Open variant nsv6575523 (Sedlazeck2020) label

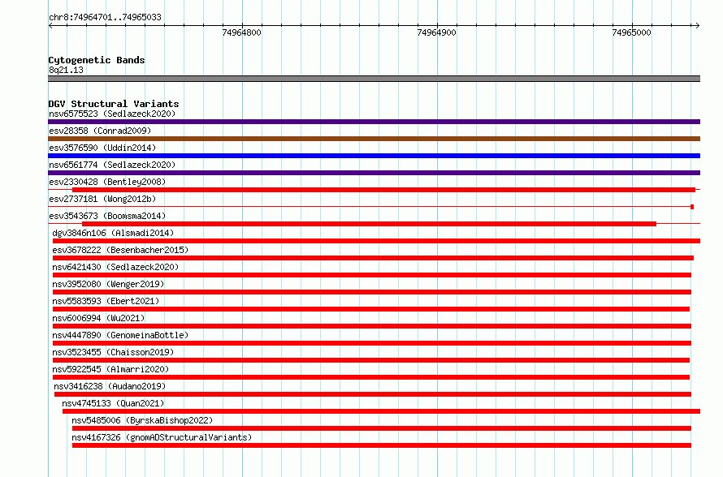click(x=112, y=114)
